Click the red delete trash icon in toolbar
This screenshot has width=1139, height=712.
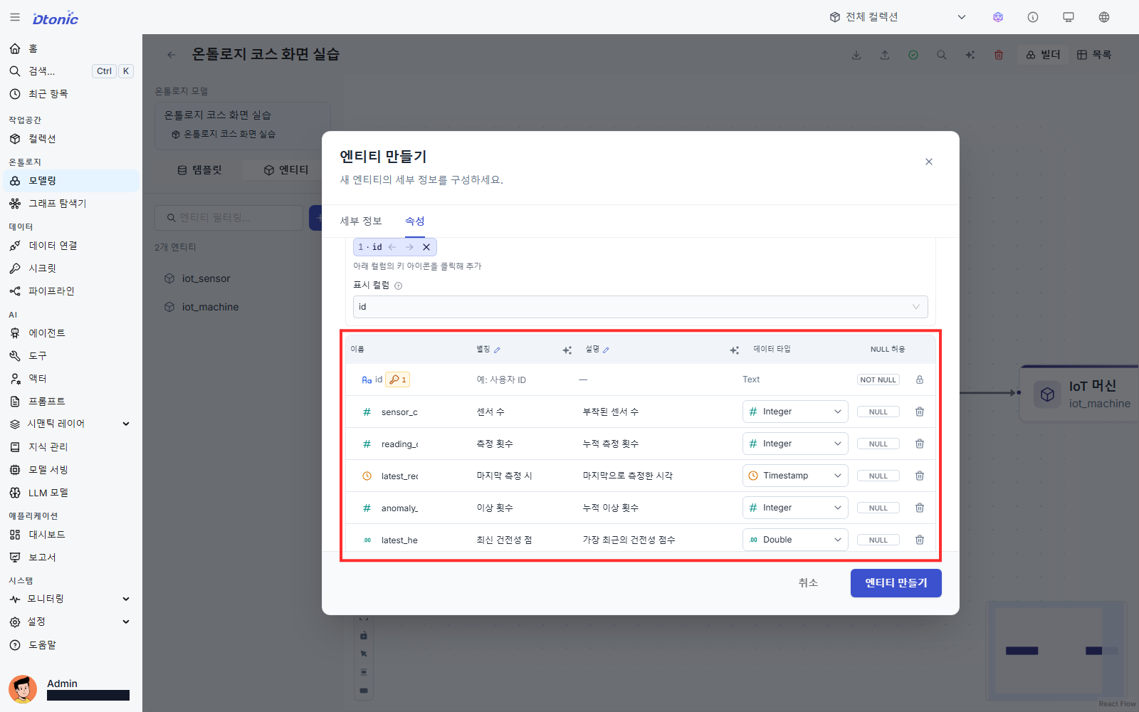point(999,55)
